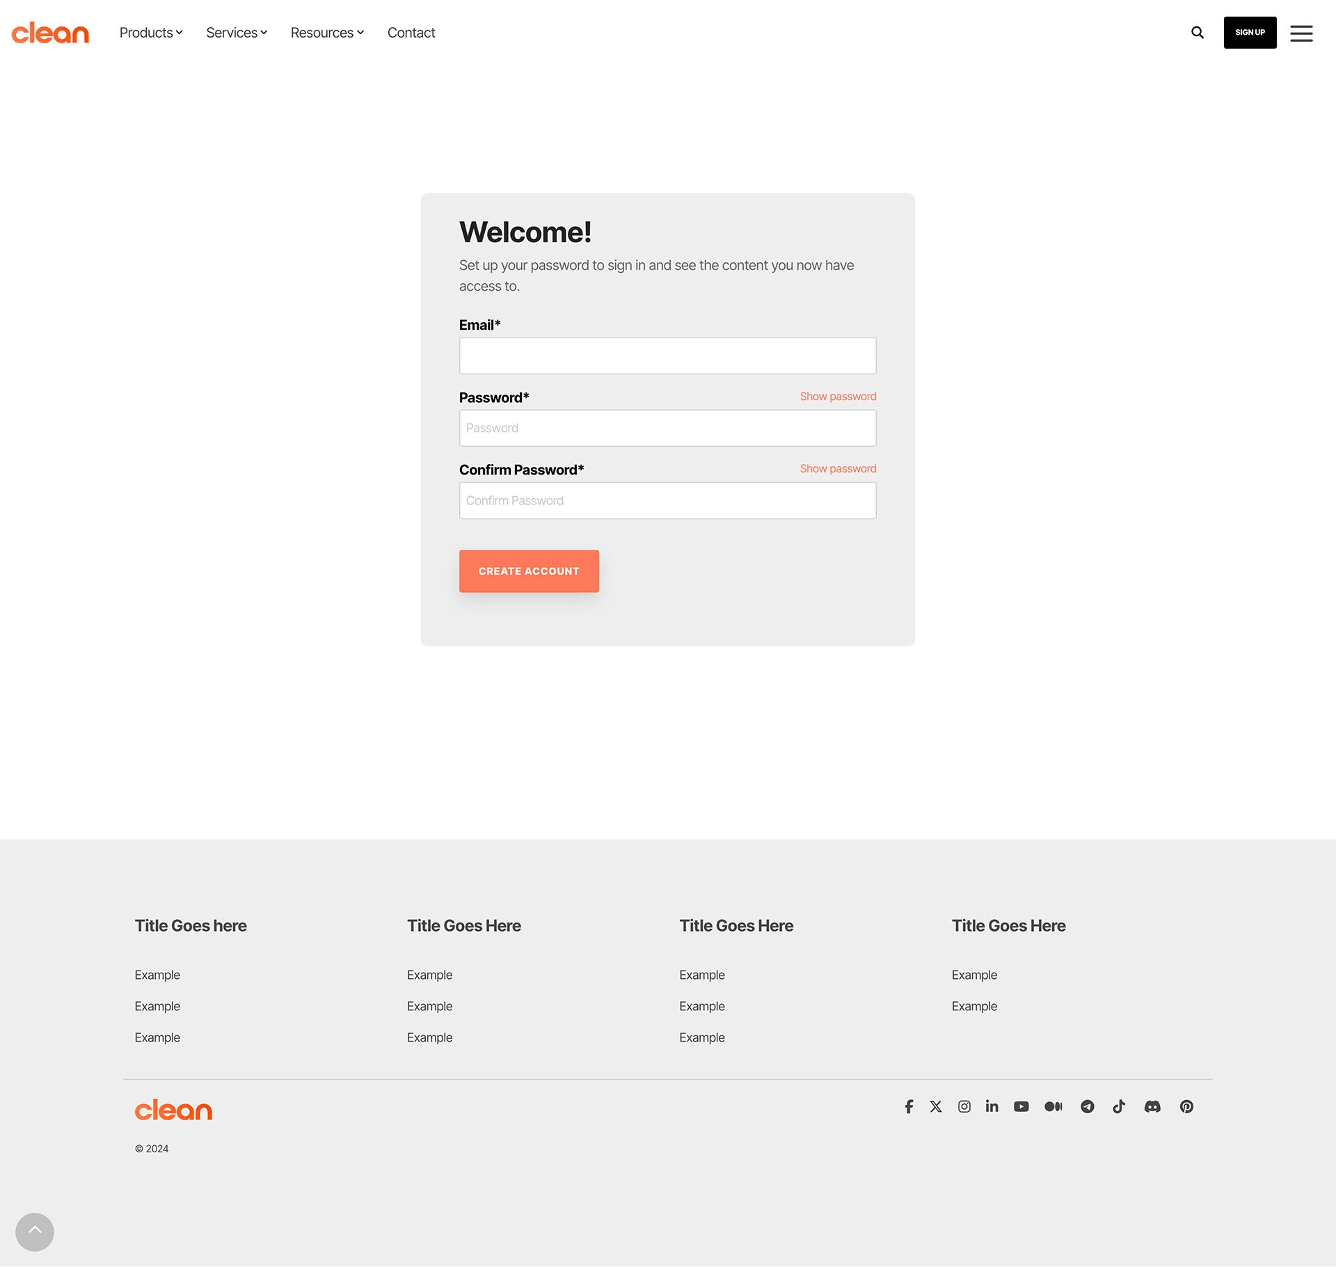Image resolution: width=1336 pixels, height=1267 pixels.
Task: Click the Clean logo in footer
Action: [x=173, y=1110]
